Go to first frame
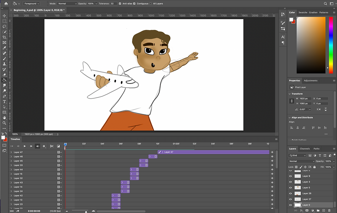The width and height of the screenshot is (337, 213). click(x=12, y=146)
